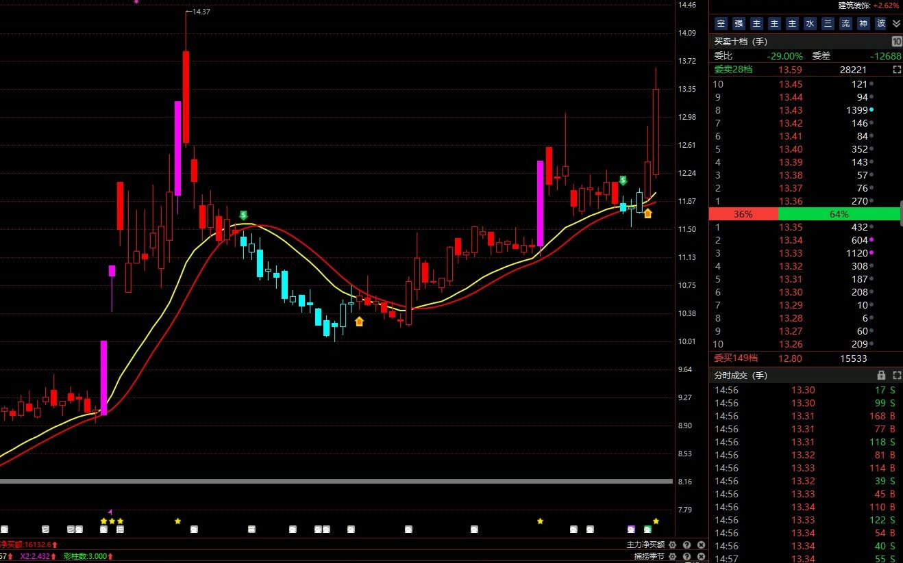This screenshot has width=903, height=563.
Task: Click the 水 indicator button
Action: (810, 23)
